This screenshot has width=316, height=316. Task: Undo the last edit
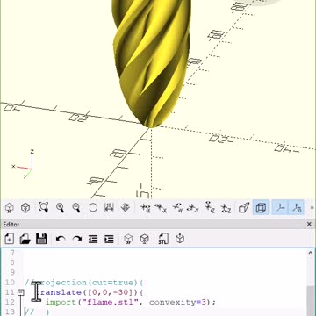click(x=61, y=239)
